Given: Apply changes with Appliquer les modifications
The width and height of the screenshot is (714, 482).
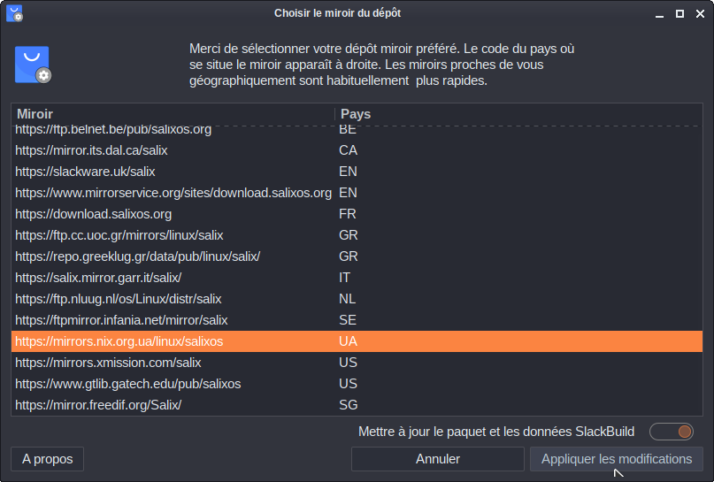Looking at the screenshot, I should click(616, 459).
